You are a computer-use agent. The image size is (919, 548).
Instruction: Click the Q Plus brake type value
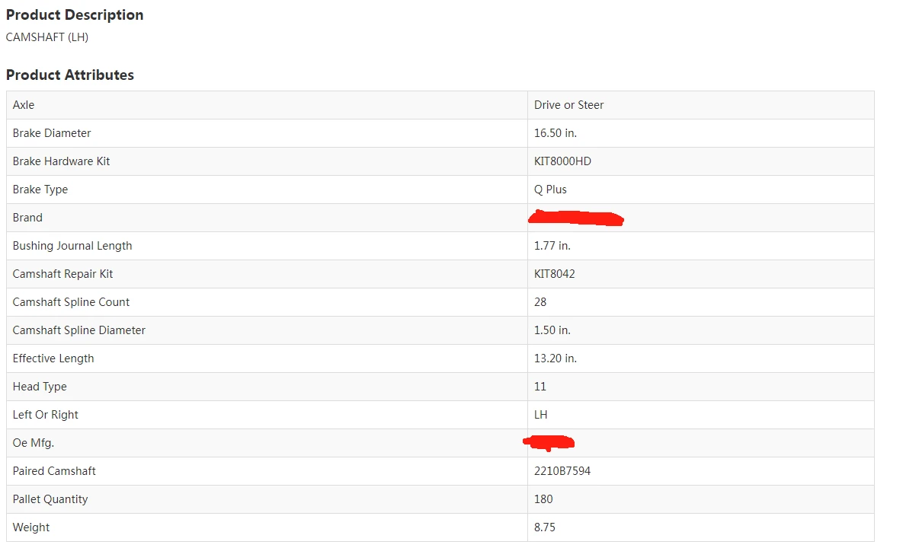pos(550,190)
